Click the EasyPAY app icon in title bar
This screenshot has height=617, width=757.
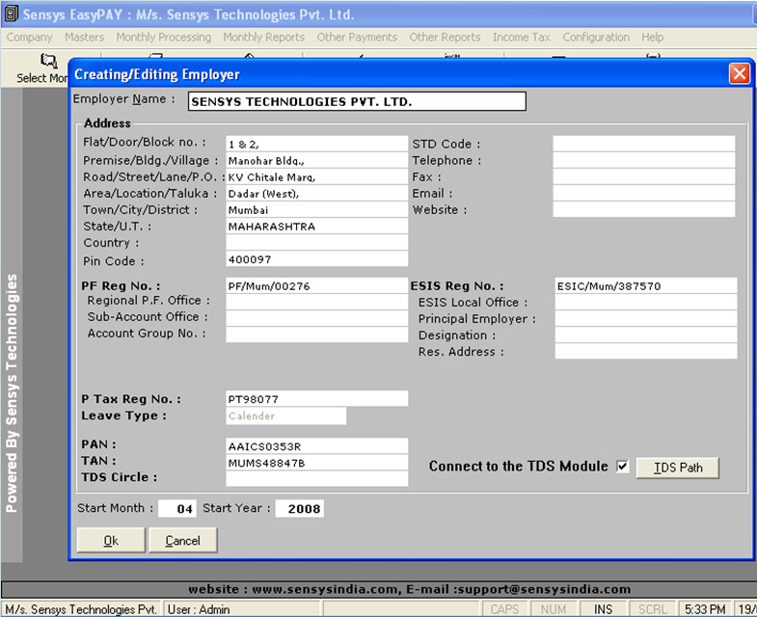point(11,14)
